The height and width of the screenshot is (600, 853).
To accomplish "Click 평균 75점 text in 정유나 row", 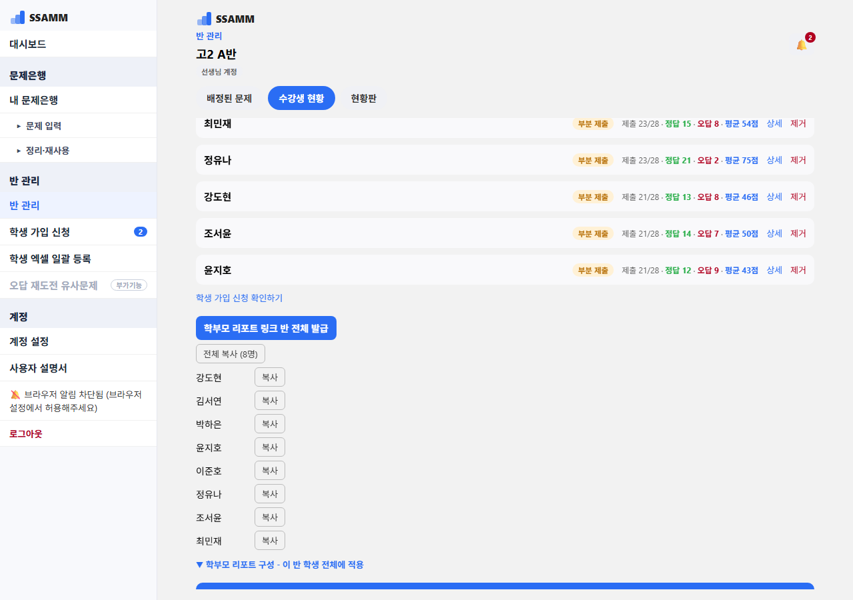I will coord(741,160).
